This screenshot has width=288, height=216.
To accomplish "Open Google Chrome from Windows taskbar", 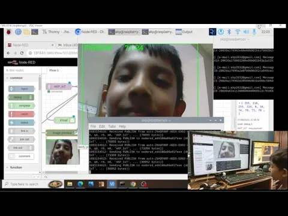I will tap(133, 184).
